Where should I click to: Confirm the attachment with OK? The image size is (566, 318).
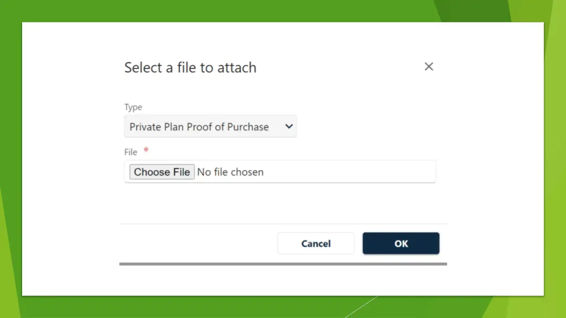tap(401, 243)
